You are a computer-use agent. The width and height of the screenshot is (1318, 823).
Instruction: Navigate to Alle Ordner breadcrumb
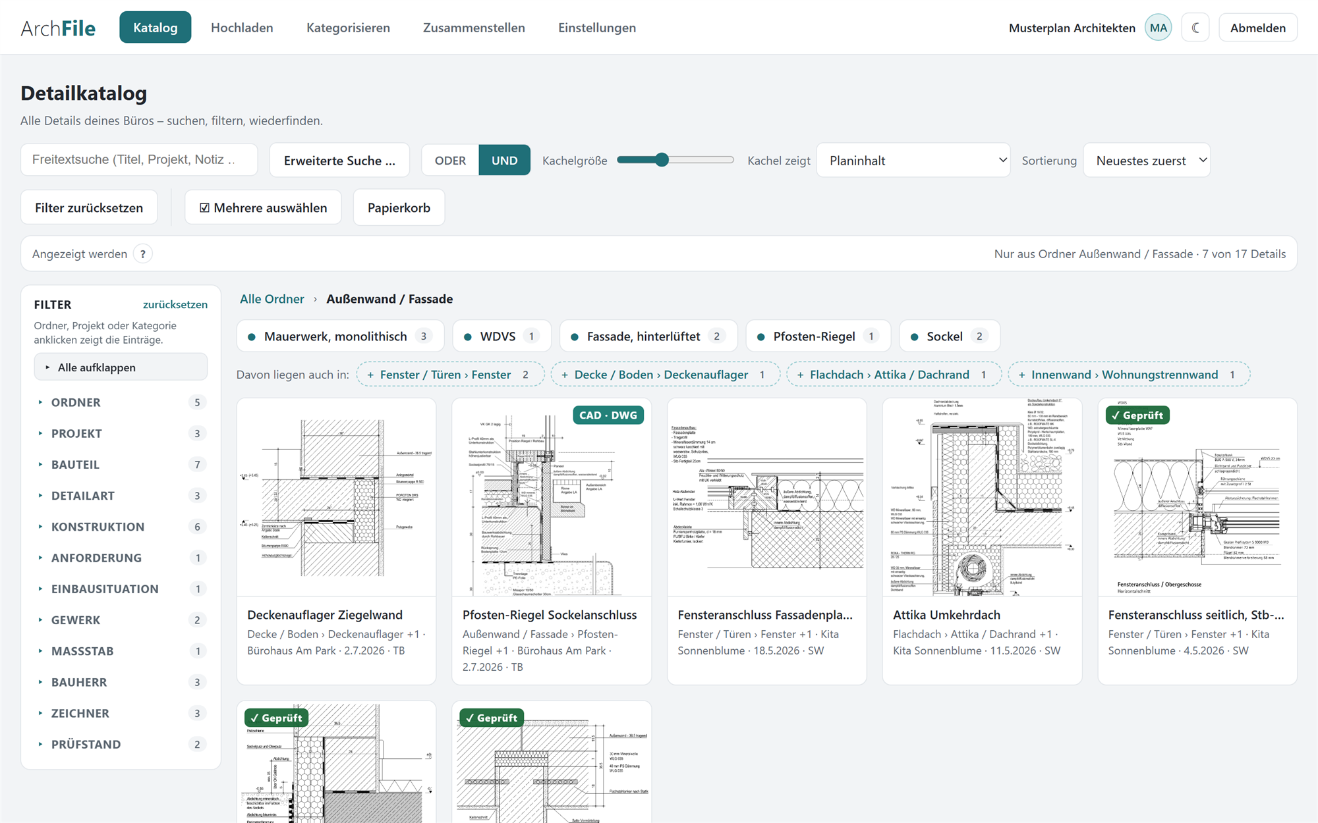point(272,299)
